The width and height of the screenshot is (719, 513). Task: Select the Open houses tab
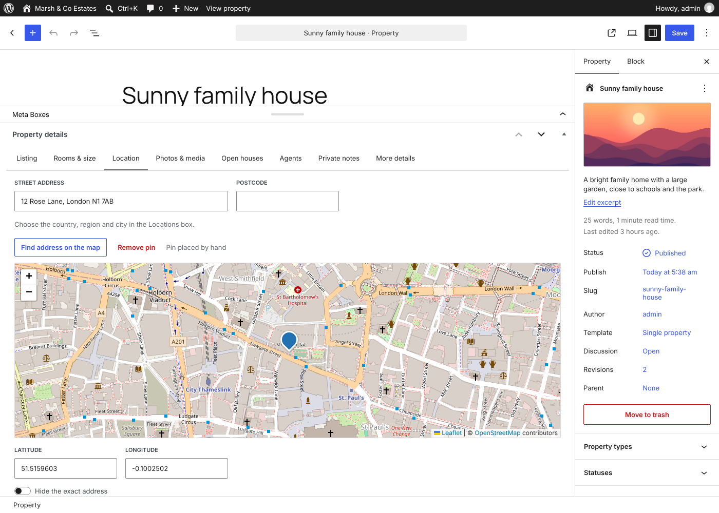pyautogui.click(x=242, y=159)
